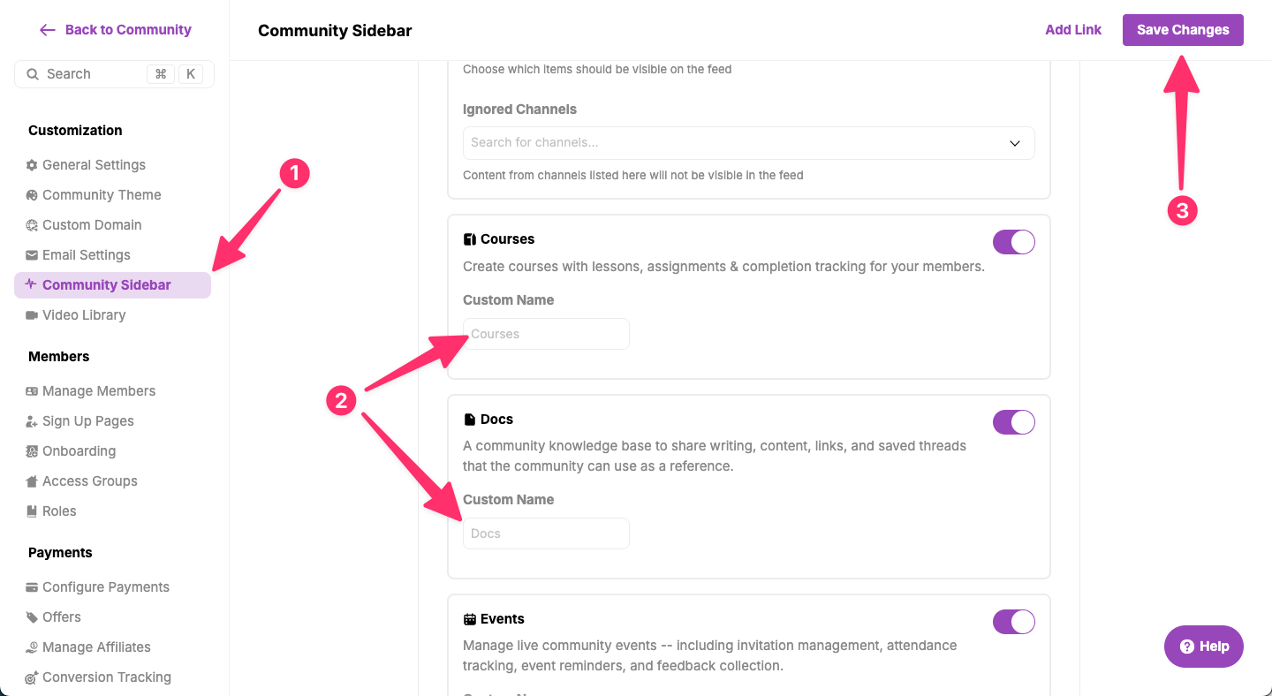Click the Email Settings envelope icon
This screenshot has width=1272, height=696.
[x=32, y=255]
